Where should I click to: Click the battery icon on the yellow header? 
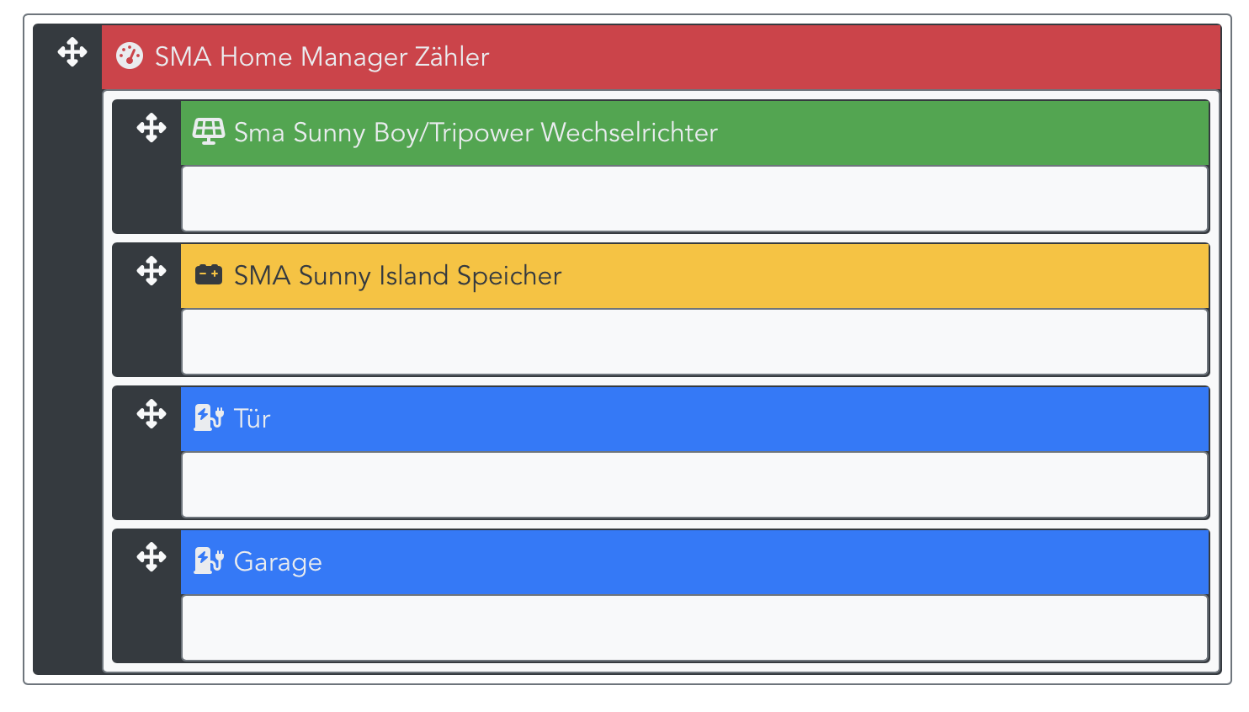click(x=209, y=274)
